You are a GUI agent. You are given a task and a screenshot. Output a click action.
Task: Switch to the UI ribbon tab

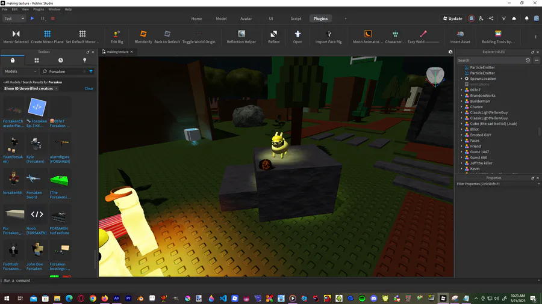[271, 19]
